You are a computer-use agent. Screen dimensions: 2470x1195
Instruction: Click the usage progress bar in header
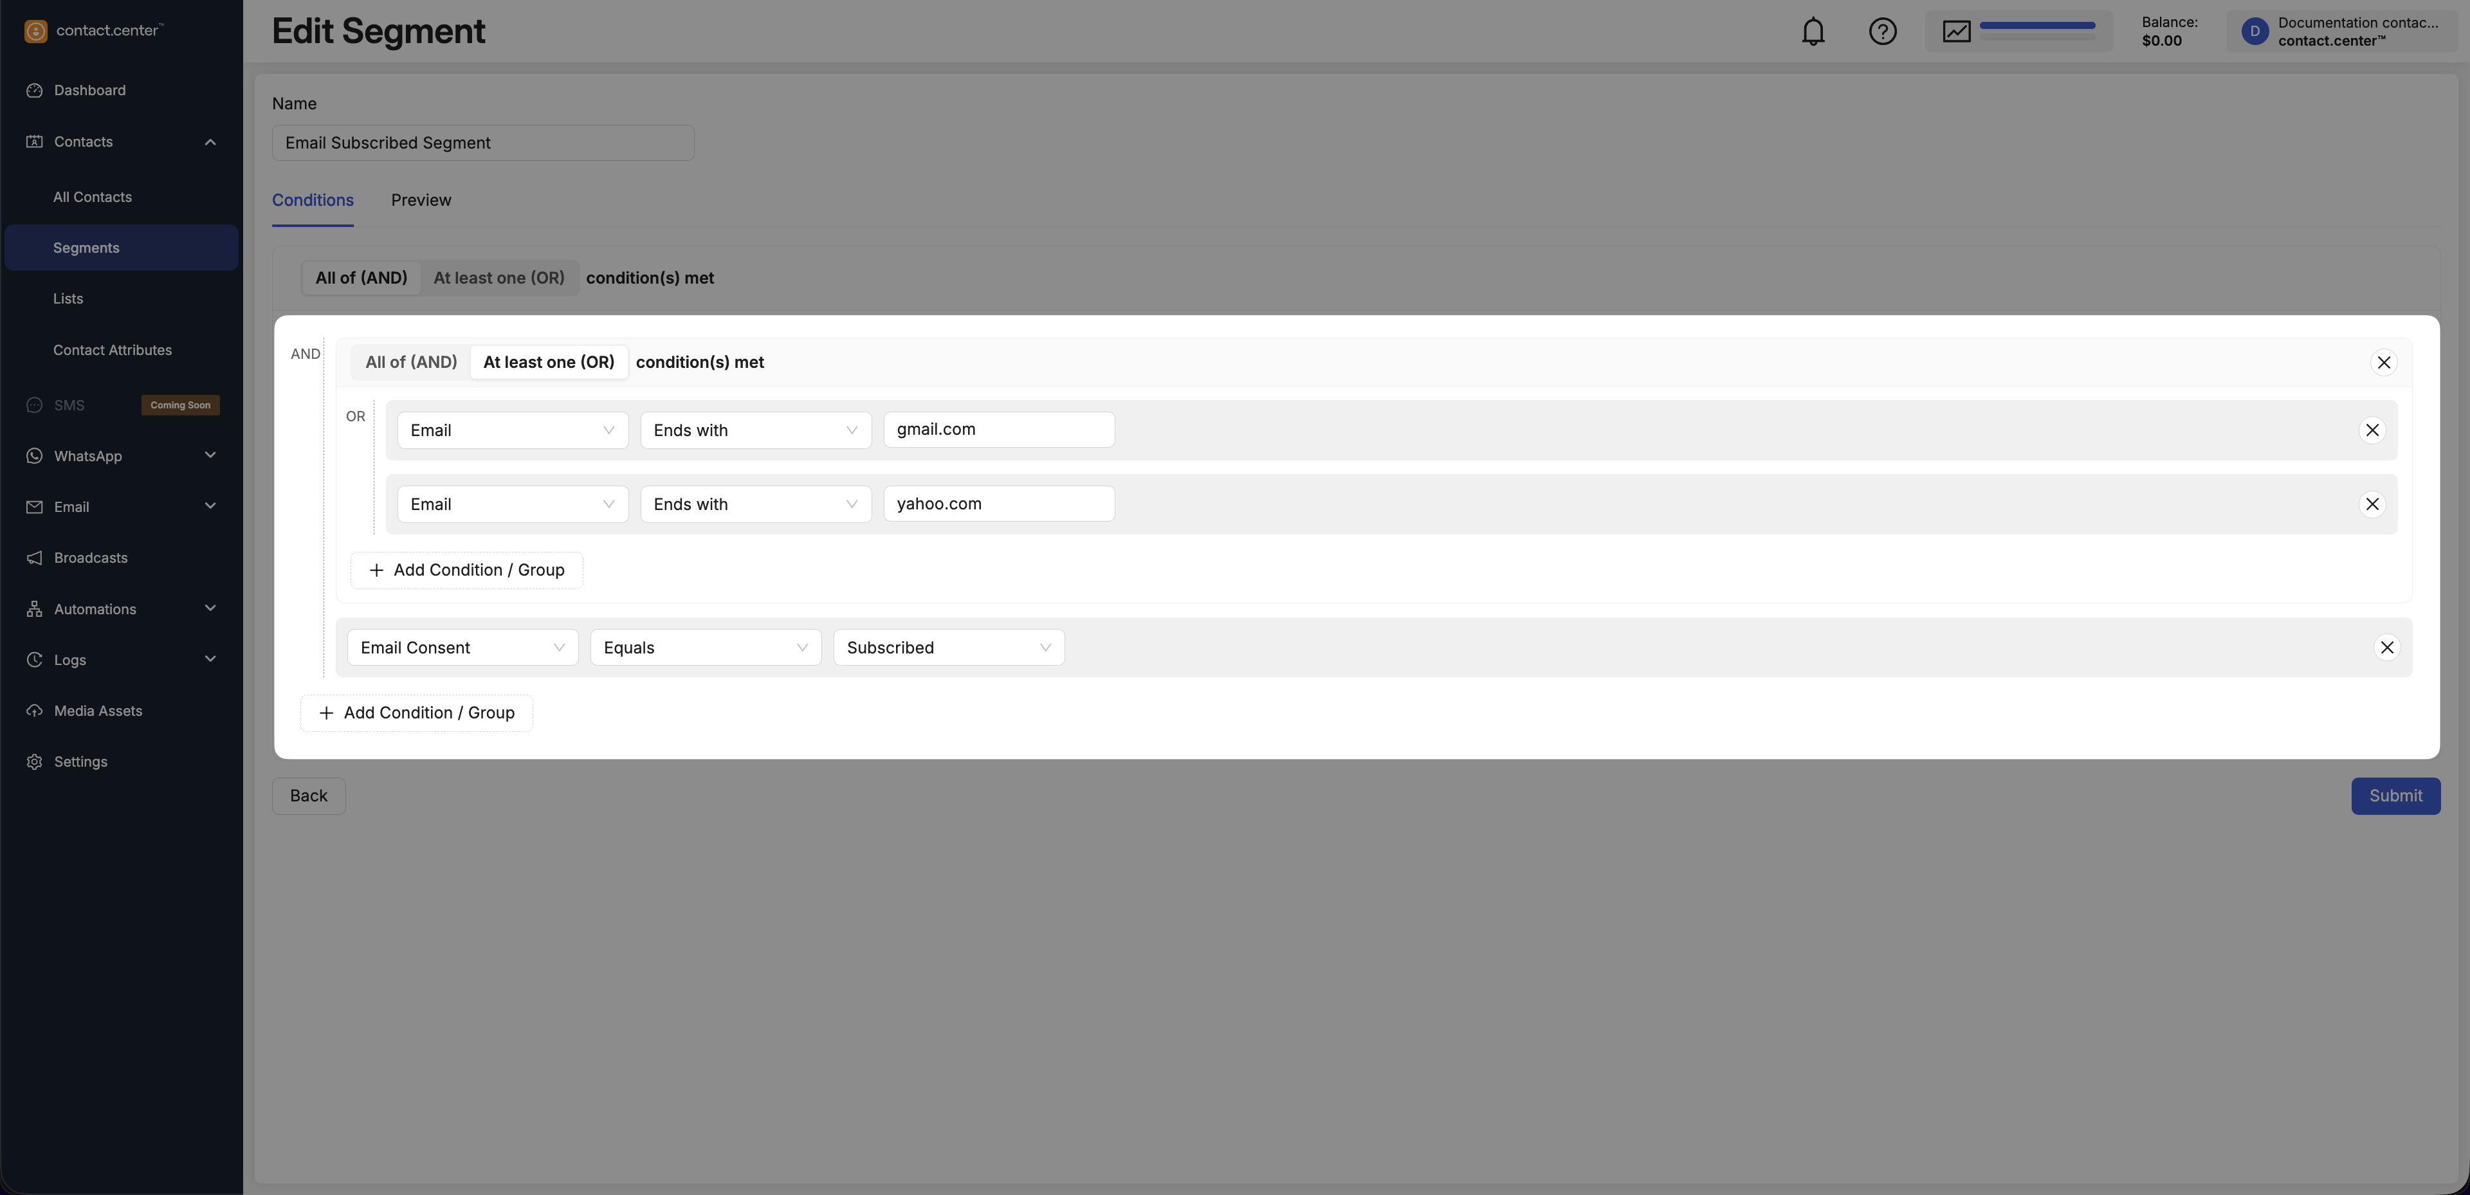2036,26
